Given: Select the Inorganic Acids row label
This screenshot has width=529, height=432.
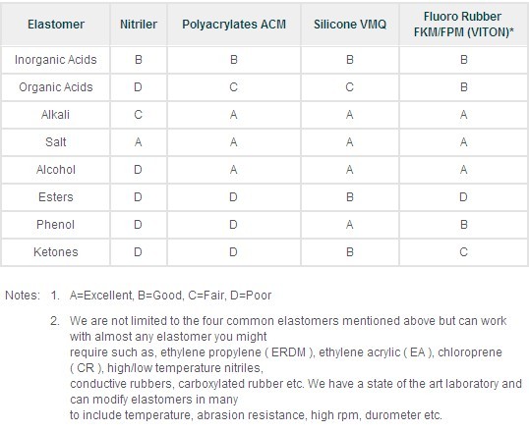Looking at the screenshot, I should (56, 60).
